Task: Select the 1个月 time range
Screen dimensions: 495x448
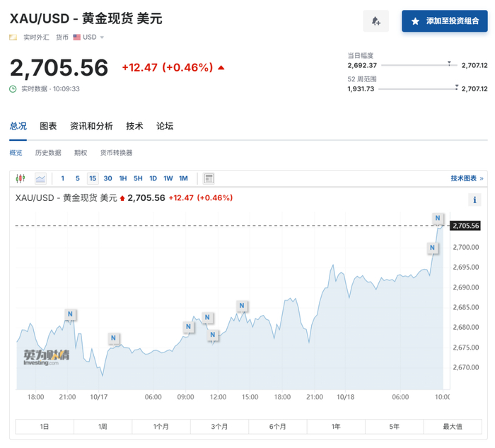Action: coord(161,427)
